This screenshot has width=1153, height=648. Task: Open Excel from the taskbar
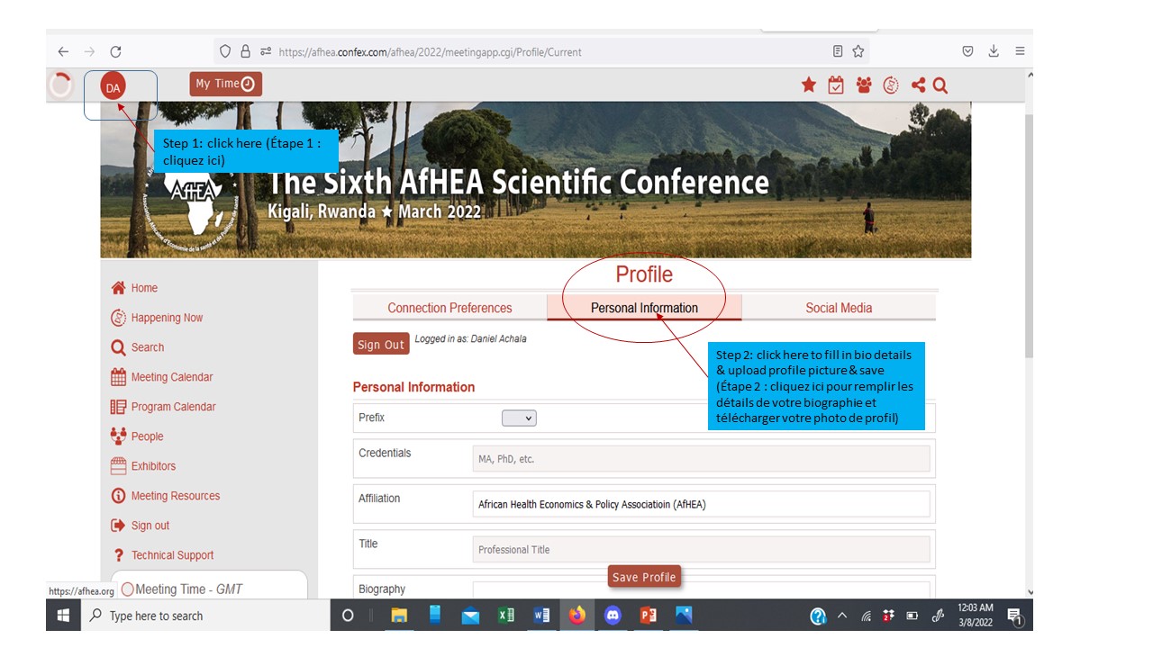point(506,616)
